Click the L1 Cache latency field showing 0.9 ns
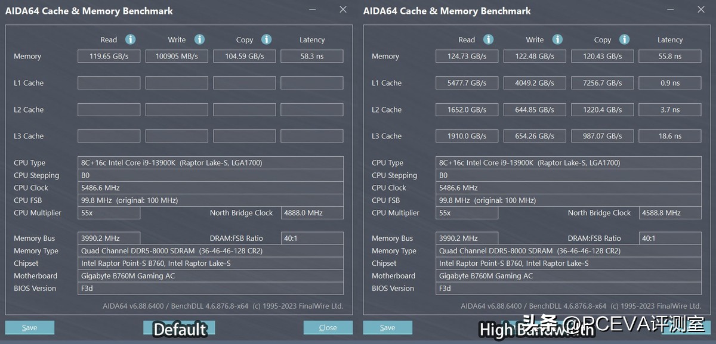The image size is (716, 344). tap(669, 82)
